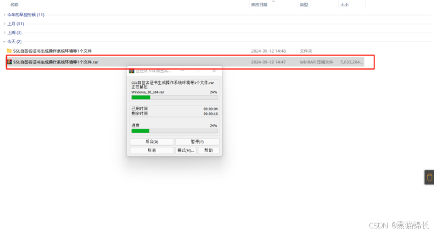Screen dimensions: 434x234
Task: Click the overall 进度 progress bar
Action: coord(174,131)
